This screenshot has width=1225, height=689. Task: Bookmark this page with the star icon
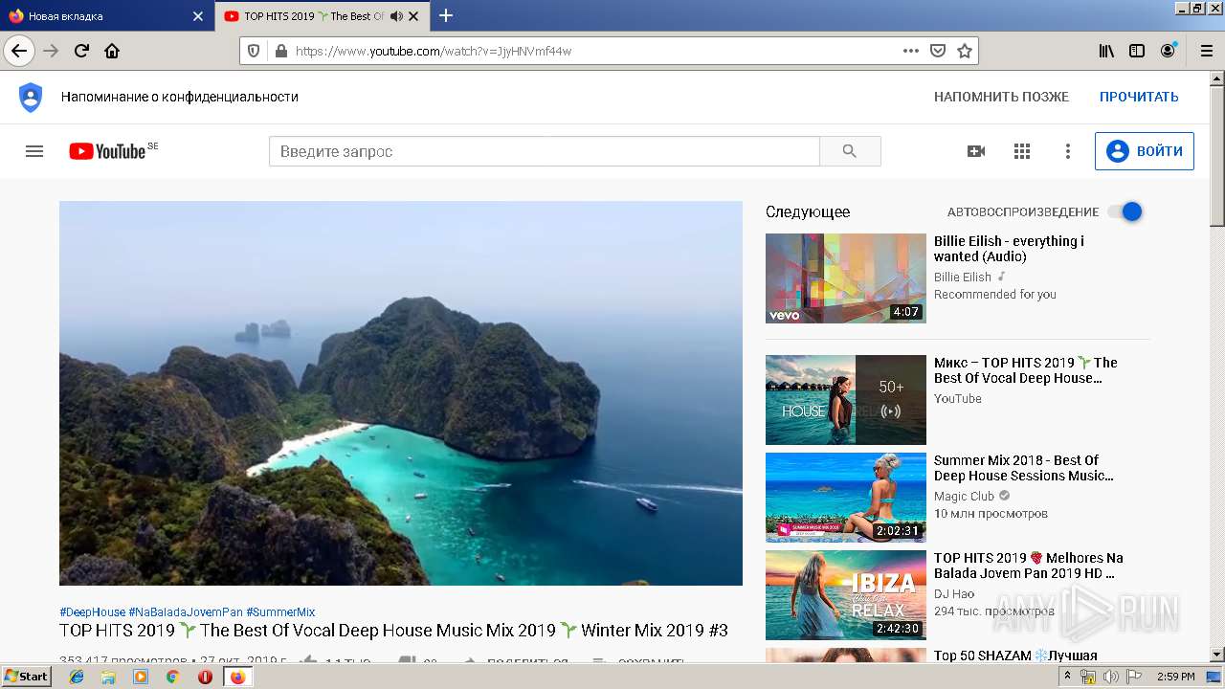(x=965, y=51)
